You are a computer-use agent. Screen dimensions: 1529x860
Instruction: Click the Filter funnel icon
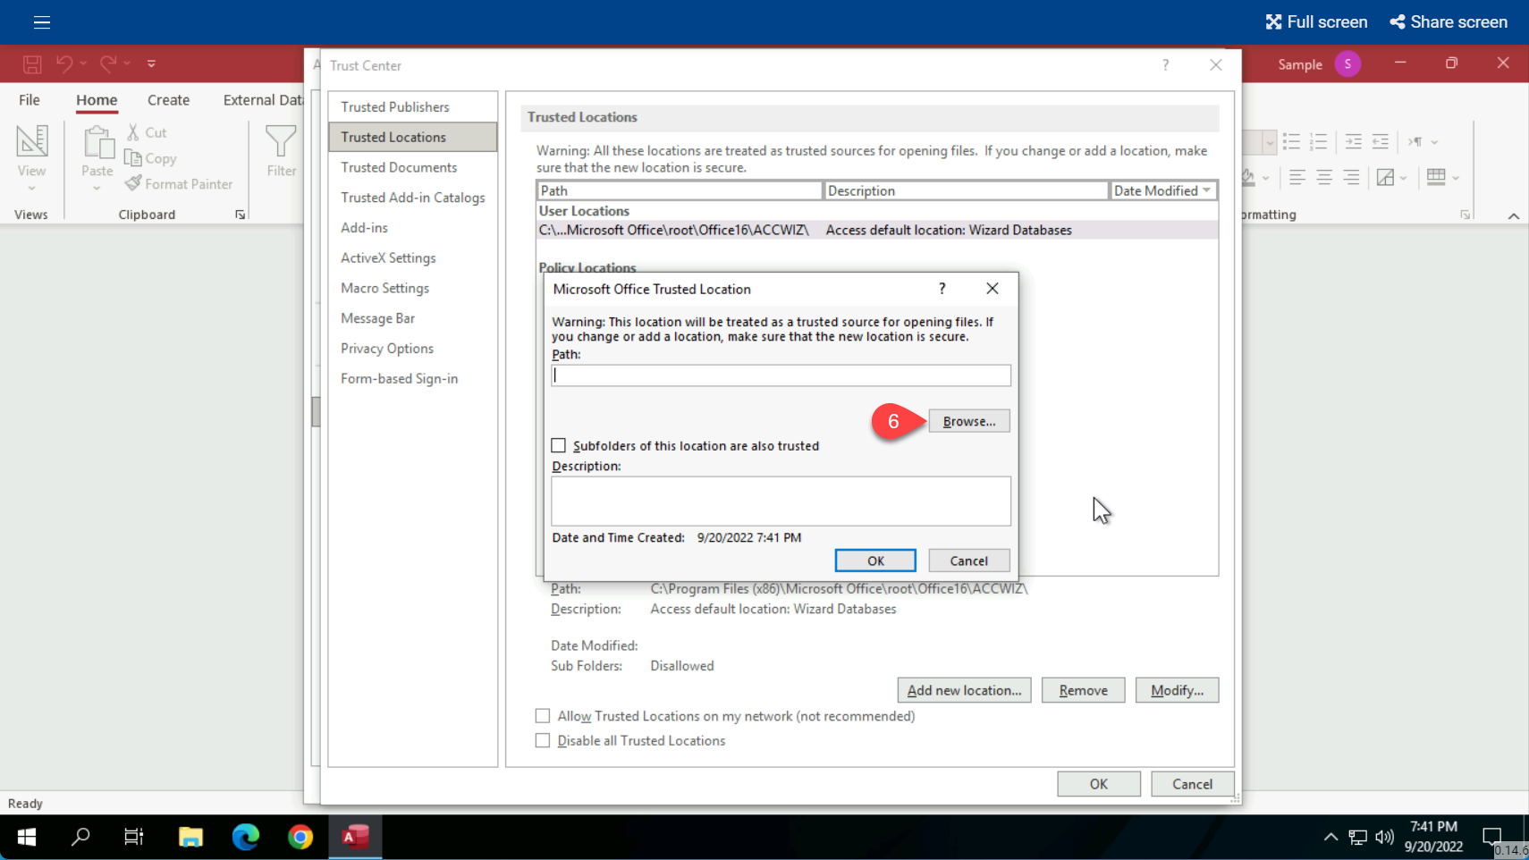(281, 141)
